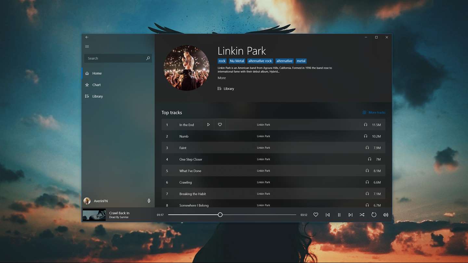This screenshot has width=468, height=263.
Task: Play the In the End track
Action: coord(208,125)
